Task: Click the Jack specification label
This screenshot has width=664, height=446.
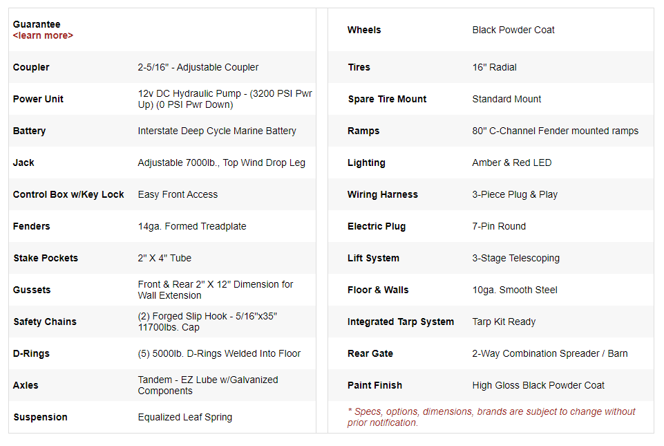Action: (x=23, y=162)
